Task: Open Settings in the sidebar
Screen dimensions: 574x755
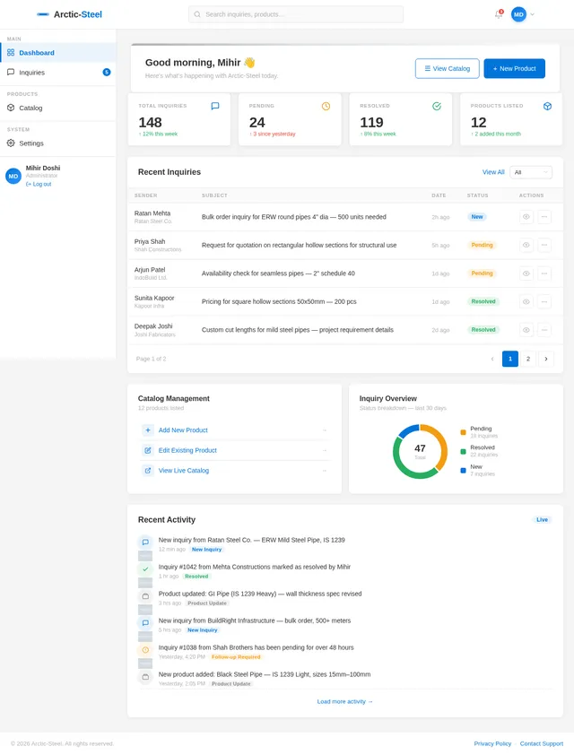Action: [x=57, y=143]
